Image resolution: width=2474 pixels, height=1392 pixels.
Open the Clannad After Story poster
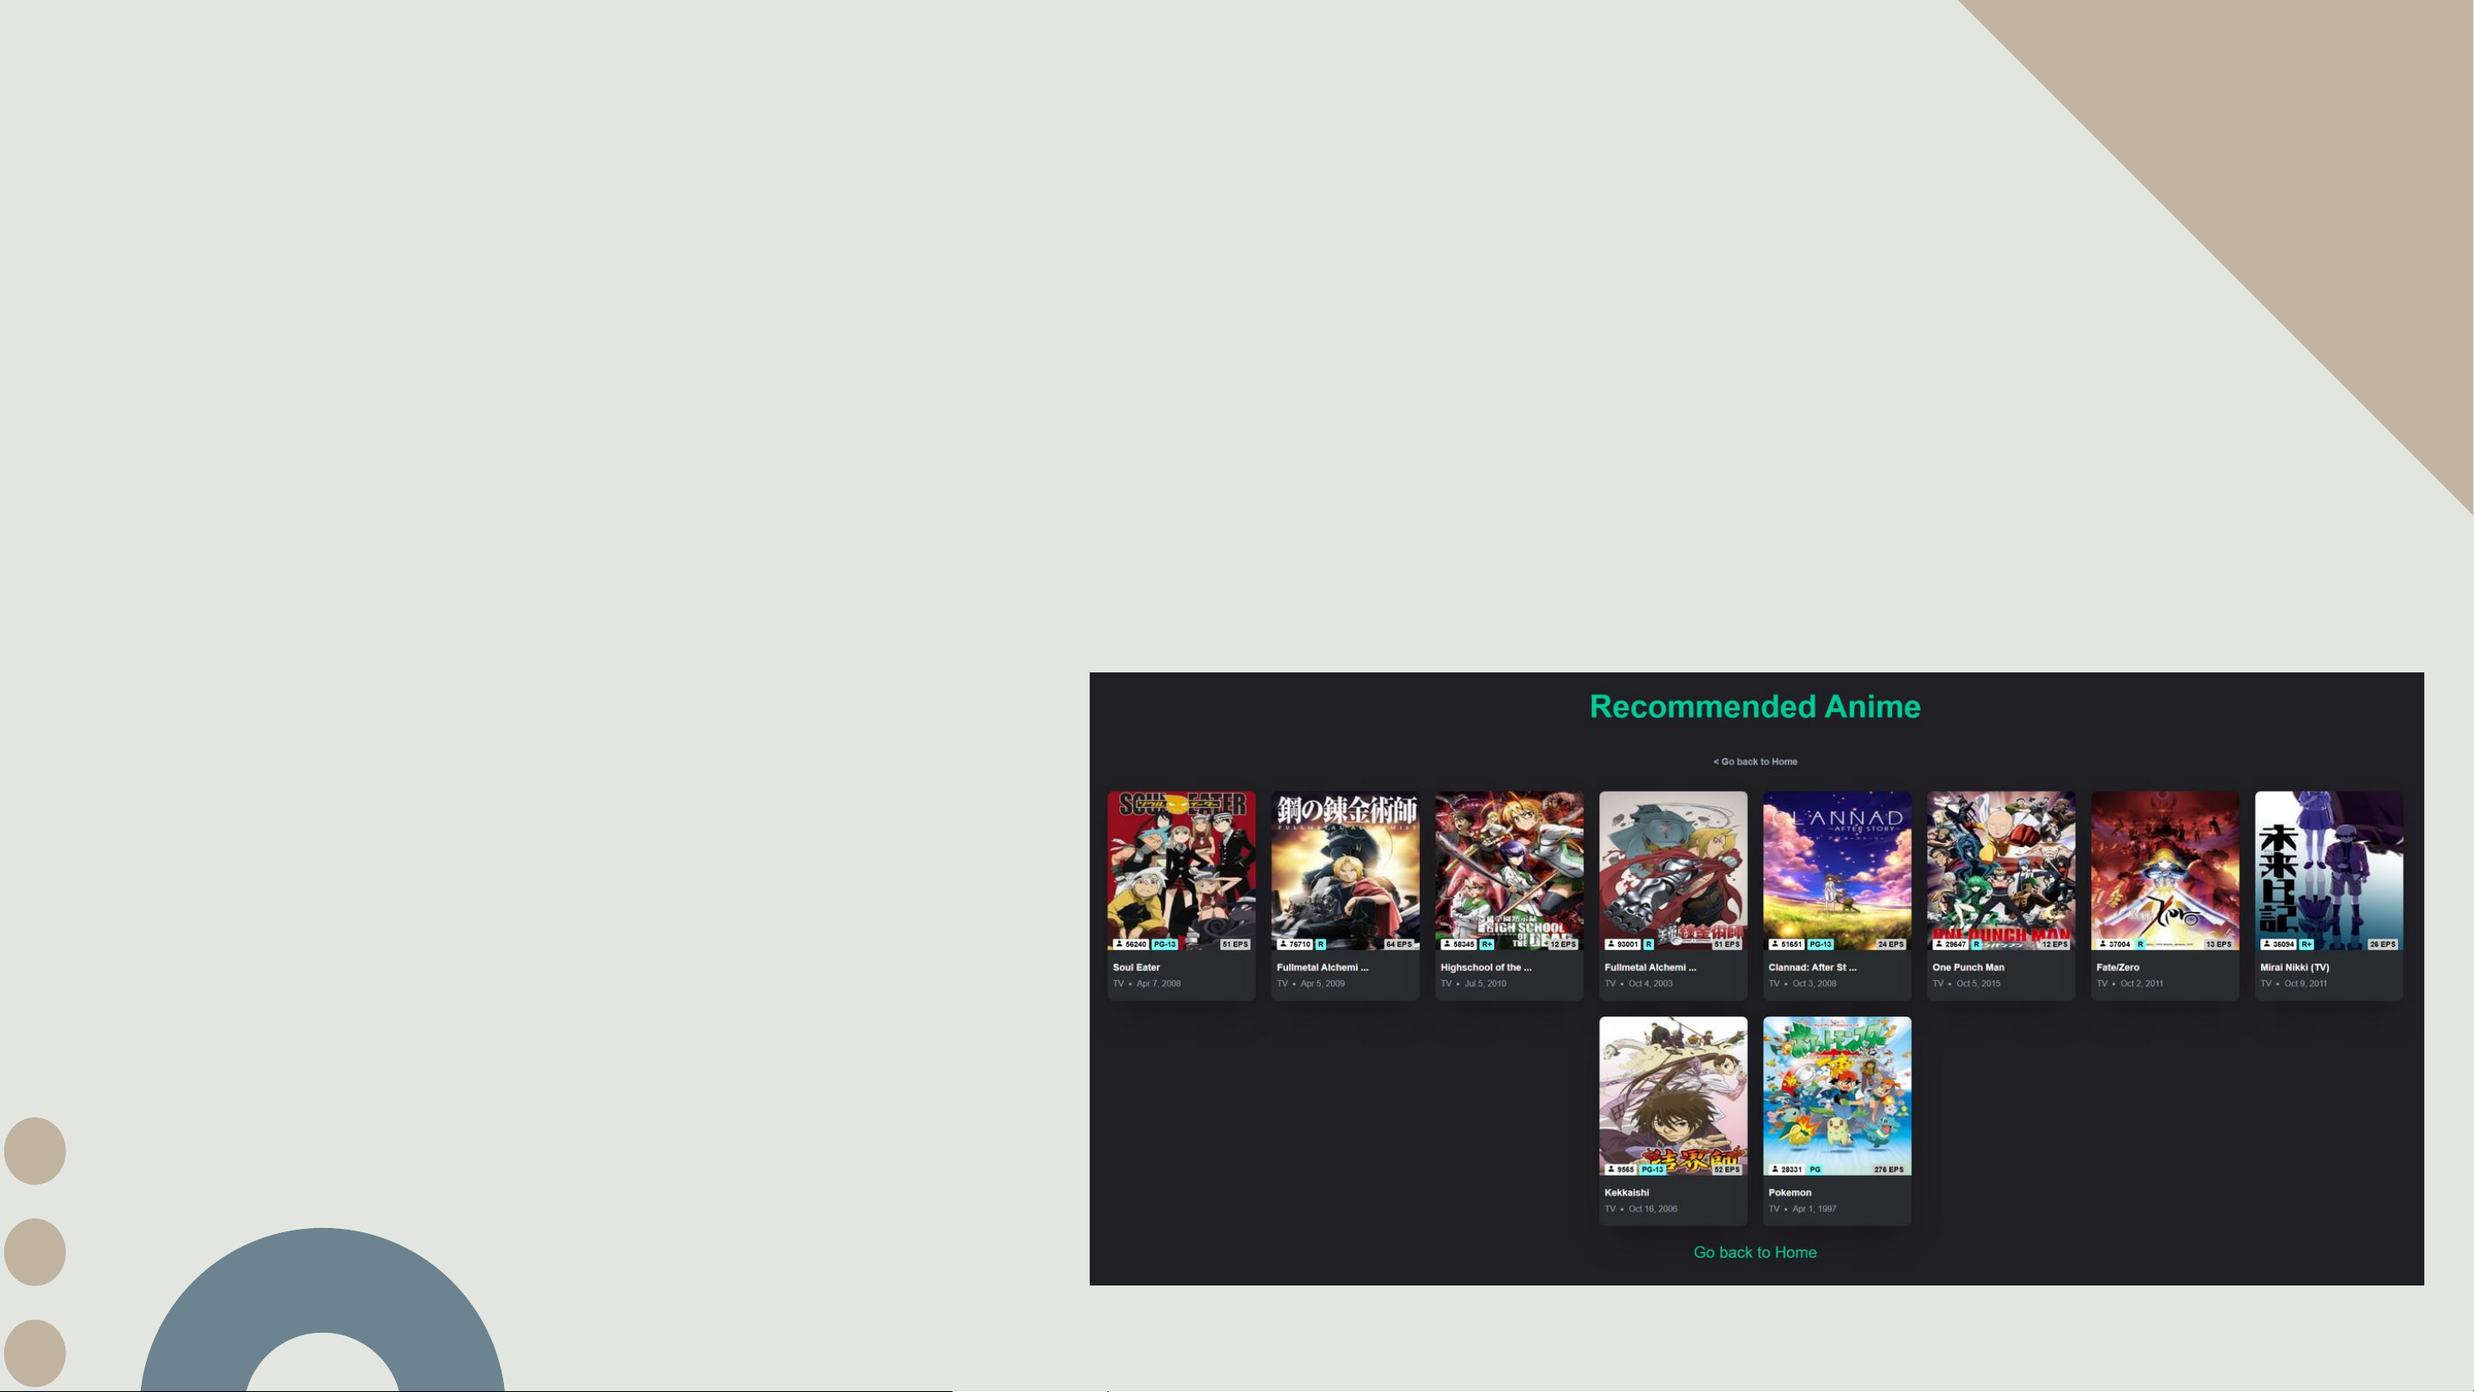coord(1838,871)
